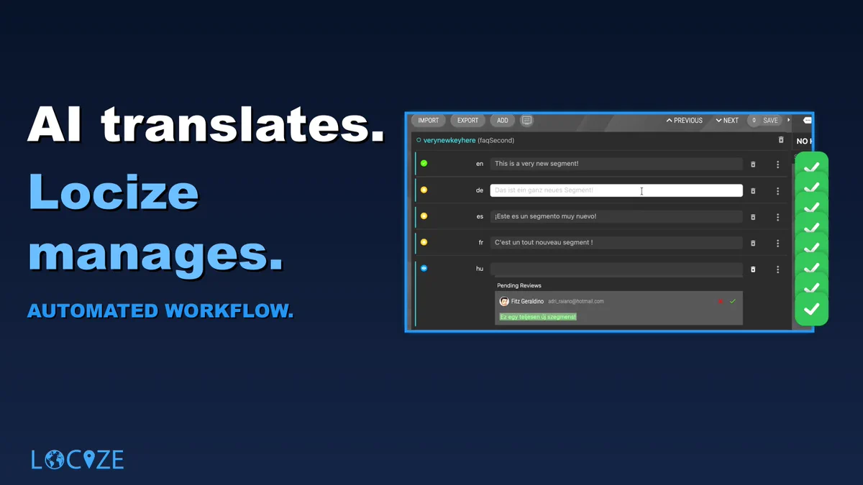Open more options for es row
The image size is (863, 485).
777,217
